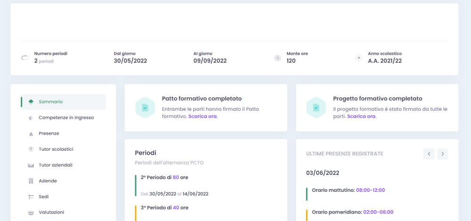Open the Presenze menu item
Screen dimensions: 471x221
click(x=49, y=134)
